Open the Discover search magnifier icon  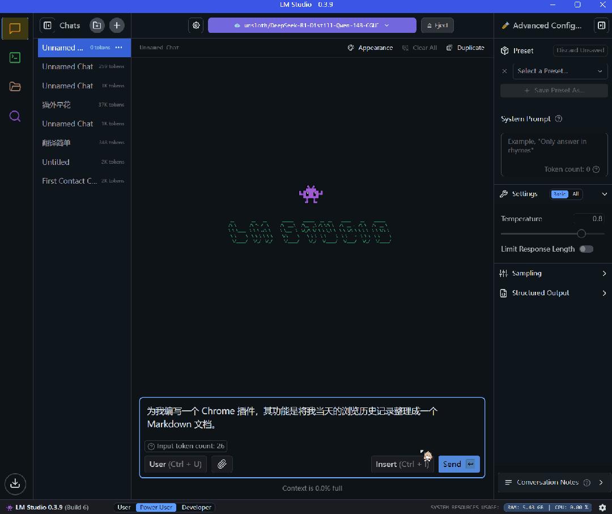(x=15, y=116)
